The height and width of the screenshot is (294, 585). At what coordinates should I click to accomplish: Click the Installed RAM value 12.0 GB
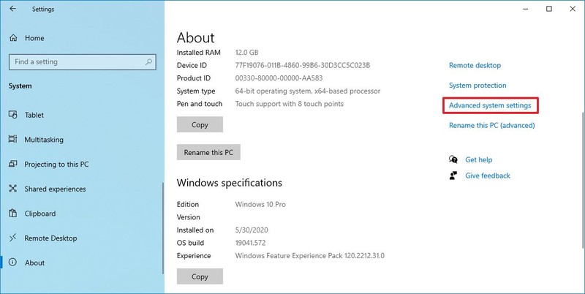pyautogui.click(x=246, y=53)
